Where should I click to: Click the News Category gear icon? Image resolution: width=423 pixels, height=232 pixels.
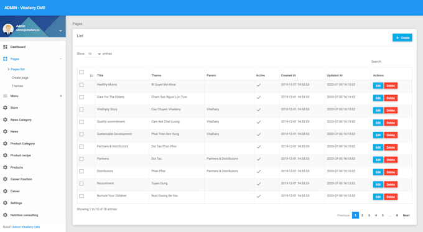pyautogui.click(x=5, y=119)
